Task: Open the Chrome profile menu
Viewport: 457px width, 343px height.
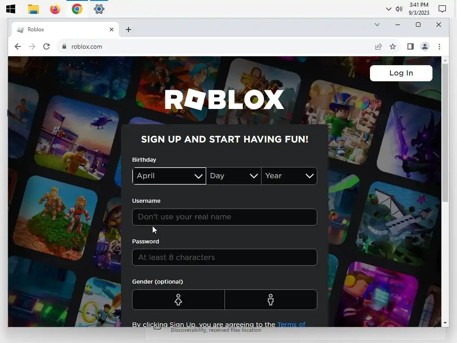Action: [425, 46]
